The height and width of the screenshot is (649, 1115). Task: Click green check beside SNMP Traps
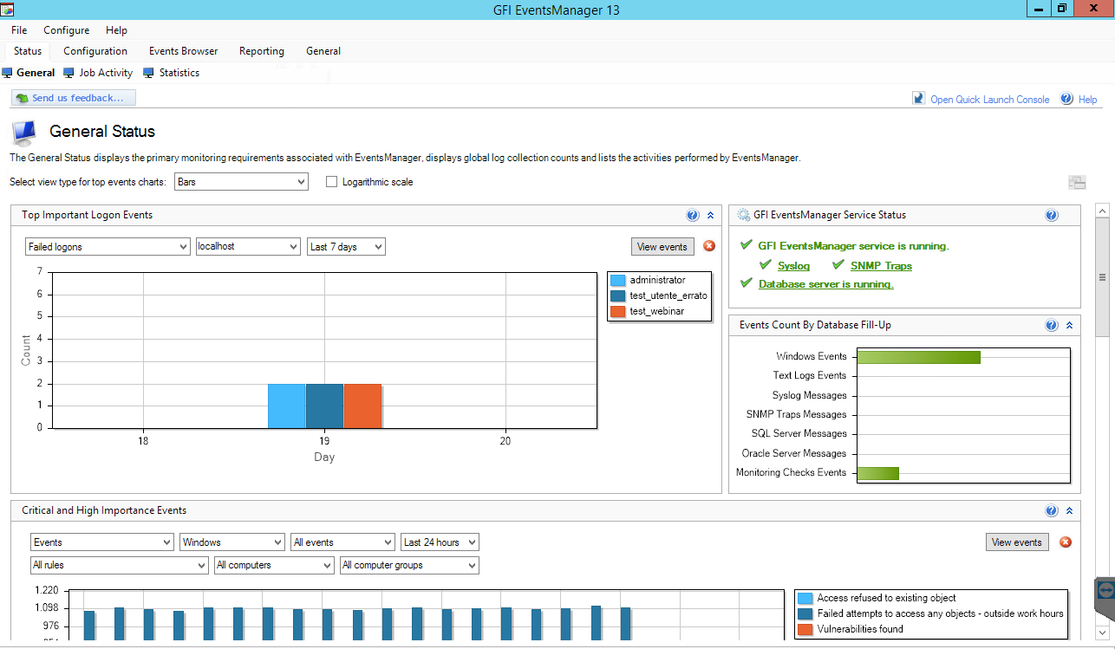pyautogui.click(x=838, y=265)
